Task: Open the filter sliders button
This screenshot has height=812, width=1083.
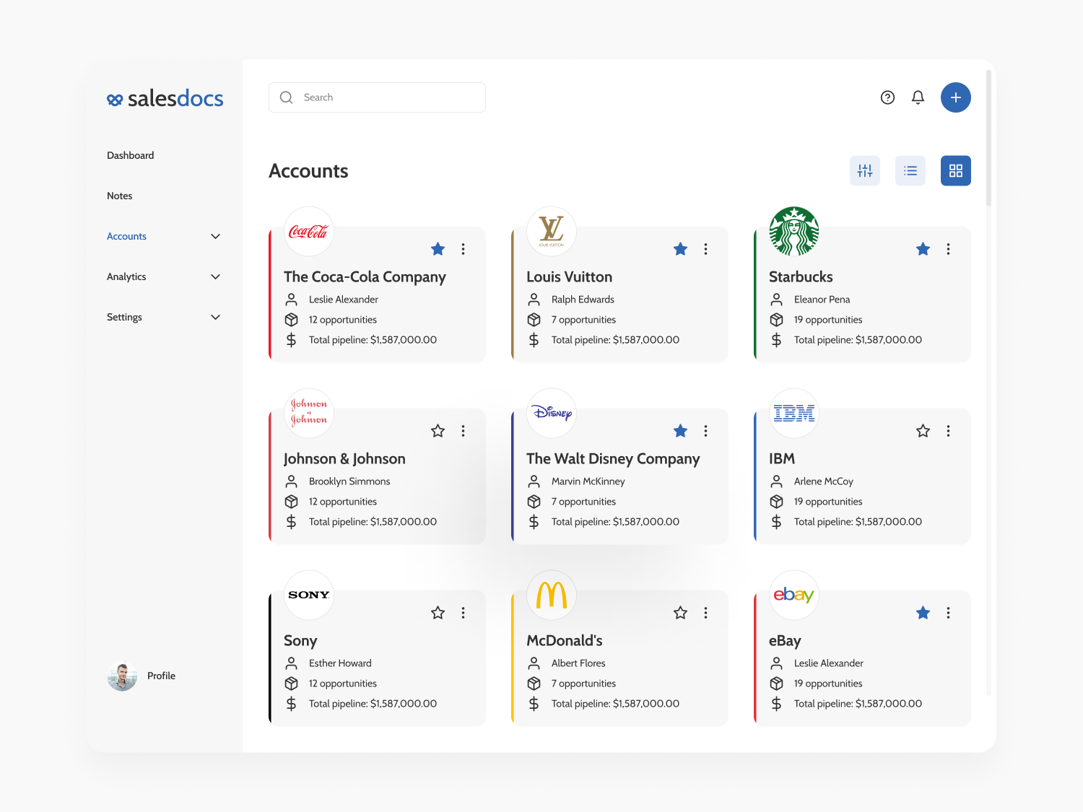Action: pos(865,171)
